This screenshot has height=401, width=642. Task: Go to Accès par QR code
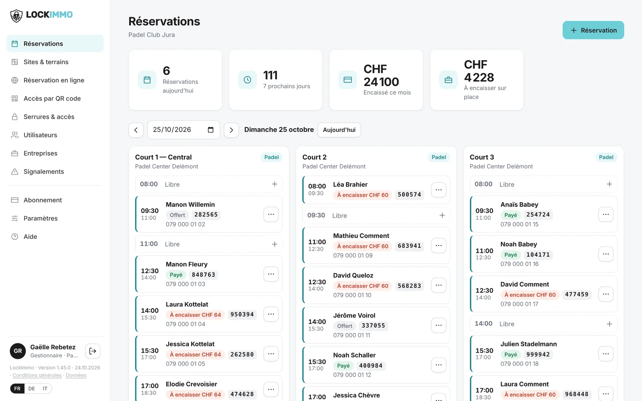(x=55, y=98)
